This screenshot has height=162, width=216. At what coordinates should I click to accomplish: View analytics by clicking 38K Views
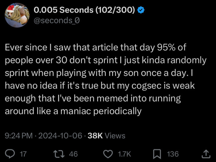click(106, 136)
